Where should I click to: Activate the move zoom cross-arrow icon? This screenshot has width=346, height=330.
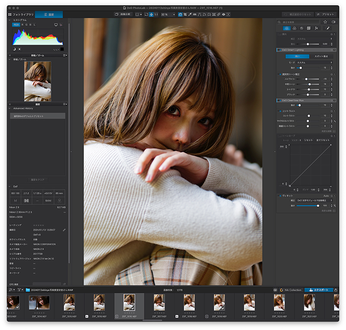point(151,15)
